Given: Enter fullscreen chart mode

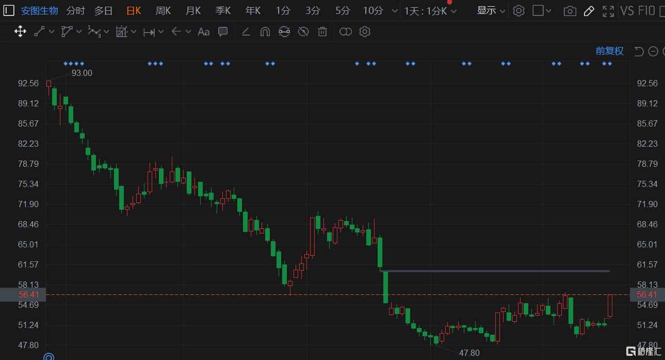Looking at the screenshot, I should point(608,11).
